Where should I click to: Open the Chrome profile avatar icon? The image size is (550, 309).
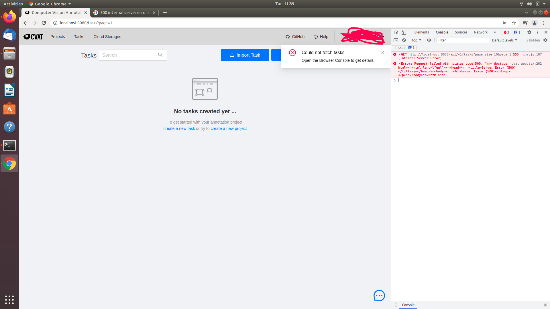[534, 23]
